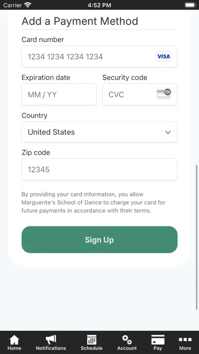Open the More dots icon
Screen dimensions: 199x354
pos(185,339)
